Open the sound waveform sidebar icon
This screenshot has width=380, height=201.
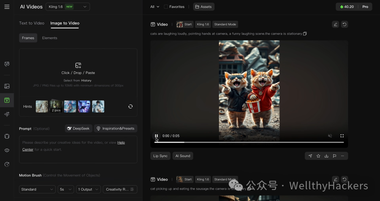pos(7,114)
